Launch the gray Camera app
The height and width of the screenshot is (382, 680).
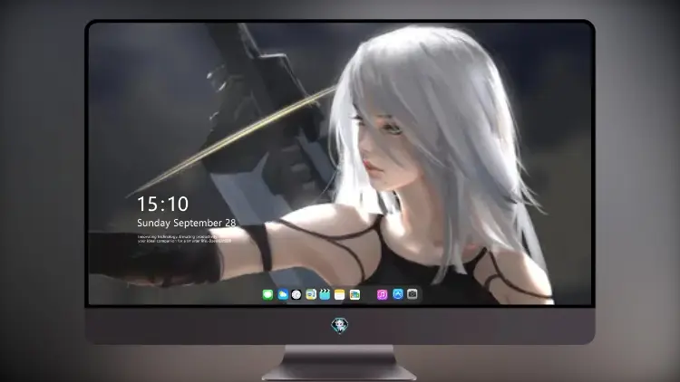413,294
